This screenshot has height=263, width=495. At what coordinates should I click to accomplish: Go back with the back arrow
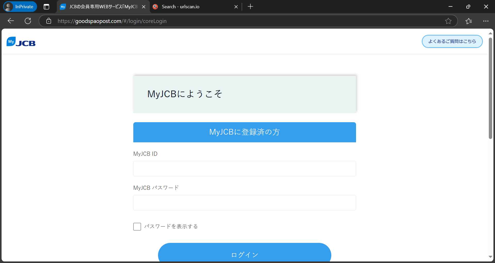pos(11,21)
